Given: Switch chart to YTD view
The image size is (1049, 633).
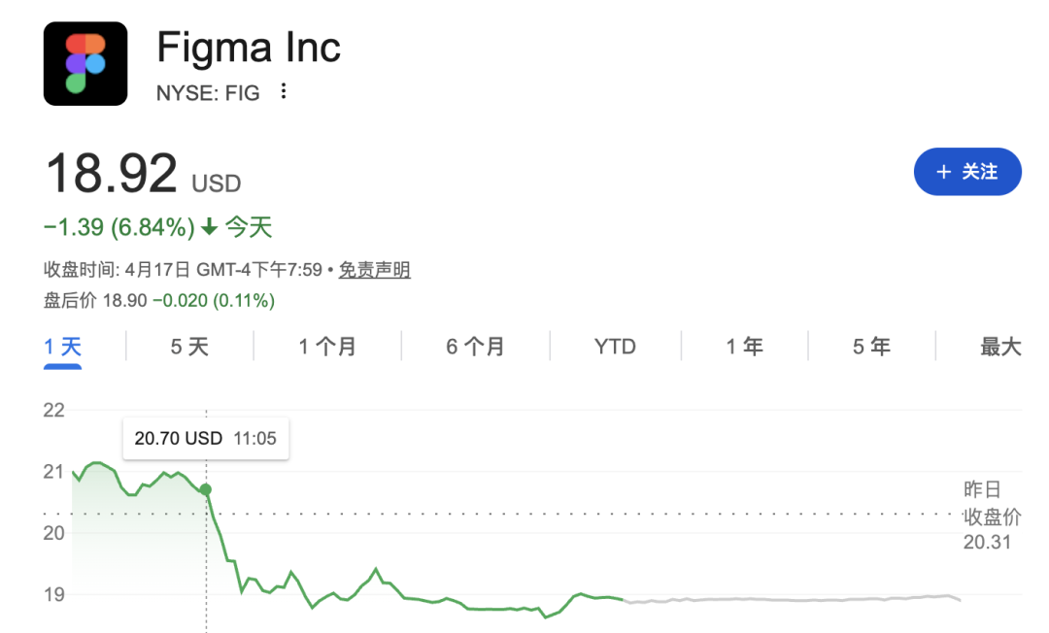Looking at the screenshot, I should click(x=615, y=347).
